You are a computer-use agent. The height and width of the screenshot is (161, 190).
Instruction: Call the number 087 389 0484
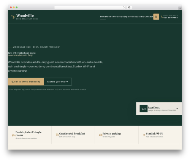171,18
